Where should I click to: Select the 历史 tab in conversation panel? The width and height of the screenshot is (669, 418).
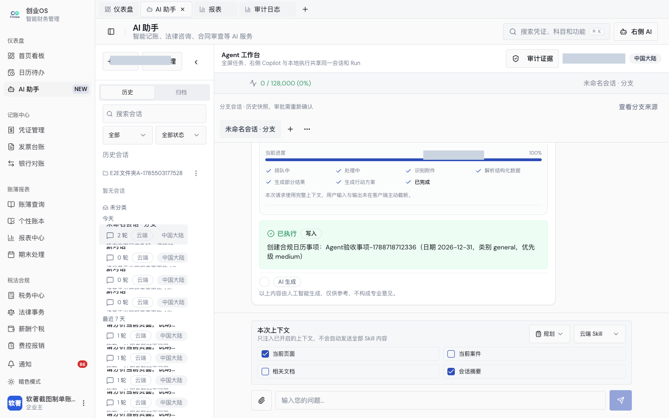[x=127, y=92]
